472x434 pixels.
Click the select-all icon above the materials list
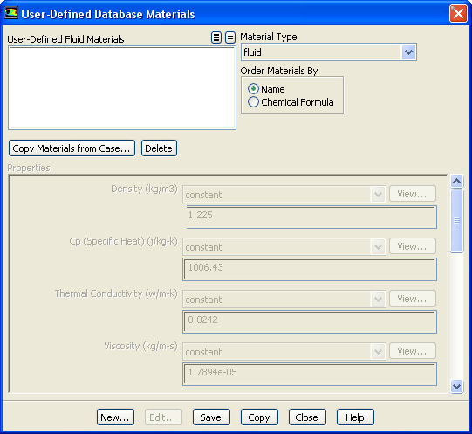click(x=216, y=38)
